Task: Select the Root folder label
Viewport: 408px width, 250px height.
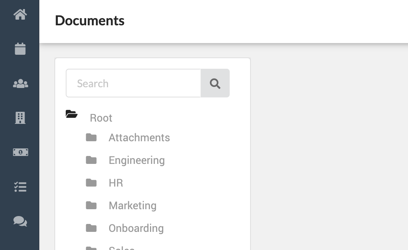Action: [x=101, y=118]
